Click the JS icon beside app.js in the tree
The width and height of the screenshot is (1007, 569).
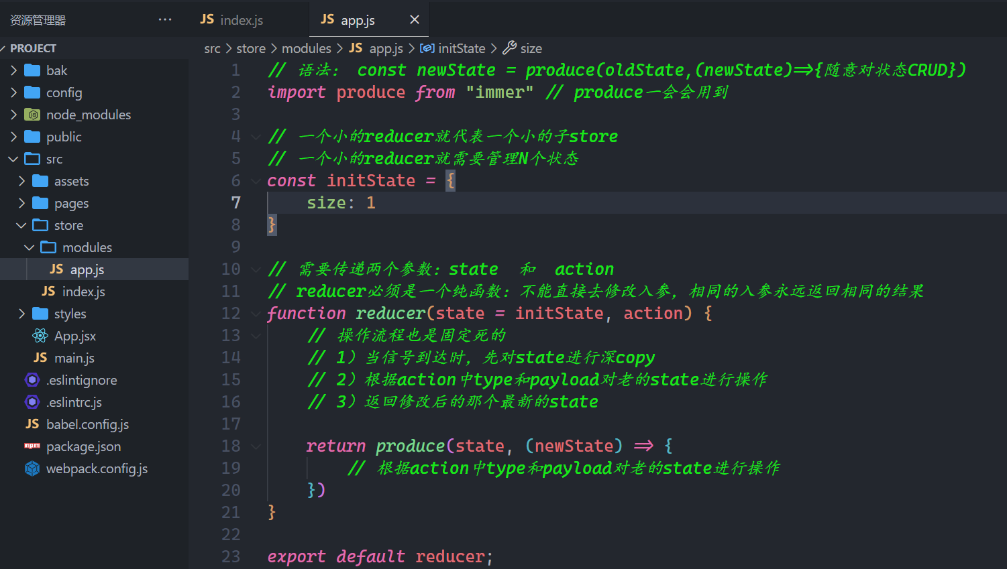56,269
